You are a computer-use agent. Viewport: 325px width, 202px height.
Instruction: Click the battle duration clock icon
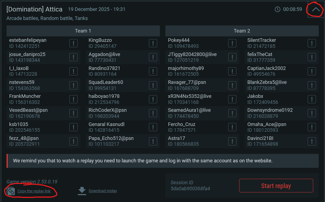(x=278, y=9)
